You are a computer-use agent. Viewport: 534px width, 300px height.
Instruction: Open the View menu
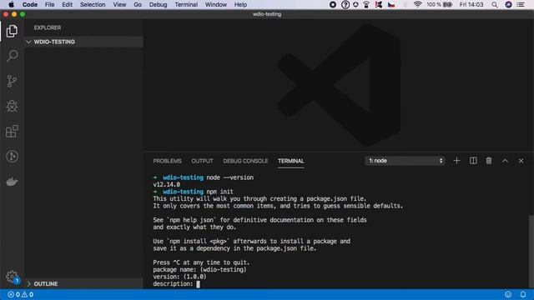119,5
